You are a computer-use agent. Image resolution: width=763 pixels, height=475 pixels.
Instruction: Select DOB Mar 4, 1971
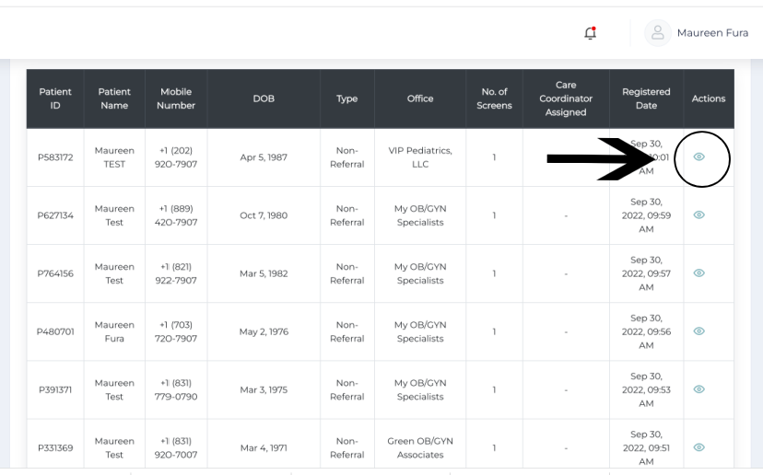coord(264,447)
